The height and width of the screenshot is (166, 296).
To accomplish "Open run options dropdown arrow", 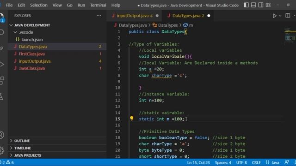I will coord(280,16).
